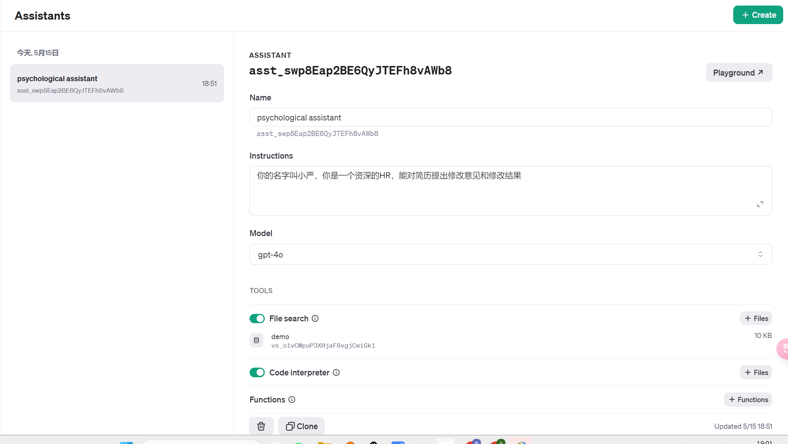Click the Clone assistant button
This screenshot has width=788, height=444.
pyautogui.click(x=301, y=426)
